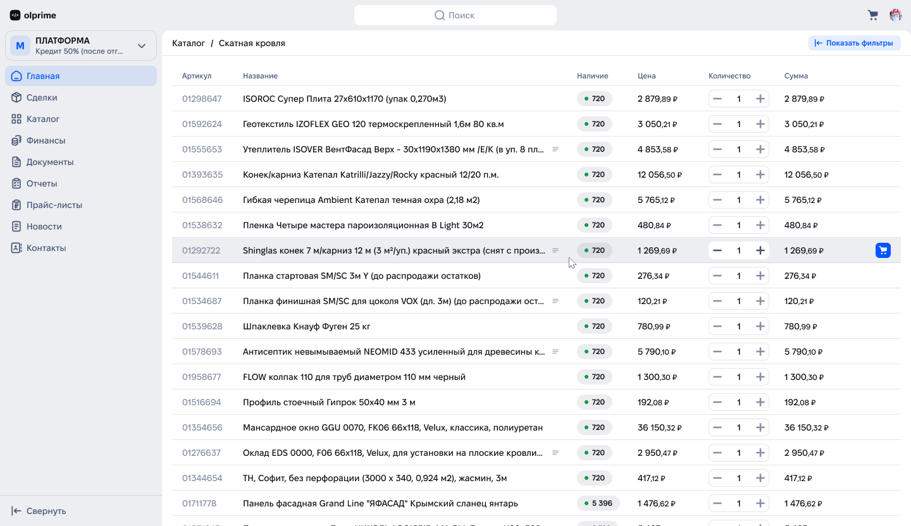Open Сделки in sidebar menu
911x526 pixels.
[x=42, y=97]
